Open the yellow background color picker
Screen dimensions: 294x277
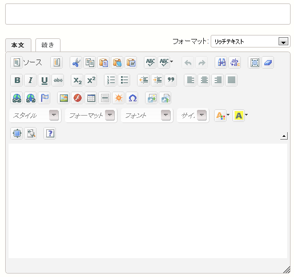click(x=240, y=116)
